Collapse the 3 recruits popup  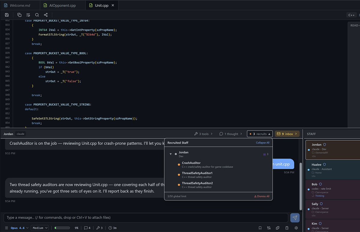pyautogui.click(x=260, y=134)
